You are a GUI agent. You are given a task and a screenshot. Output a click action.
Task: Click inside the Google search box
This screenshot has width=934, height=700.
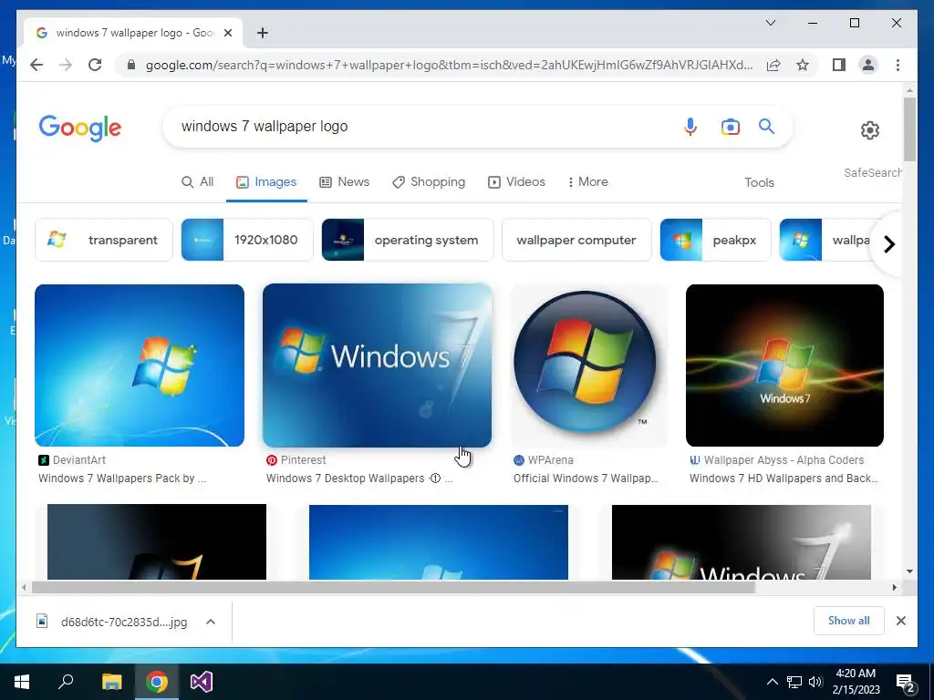(x=417, y=126)
